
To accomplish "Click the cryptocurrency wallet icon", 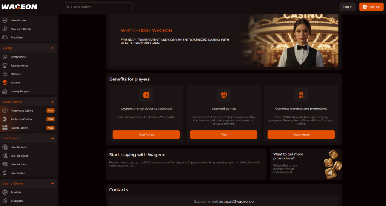I will coord(146,95).
